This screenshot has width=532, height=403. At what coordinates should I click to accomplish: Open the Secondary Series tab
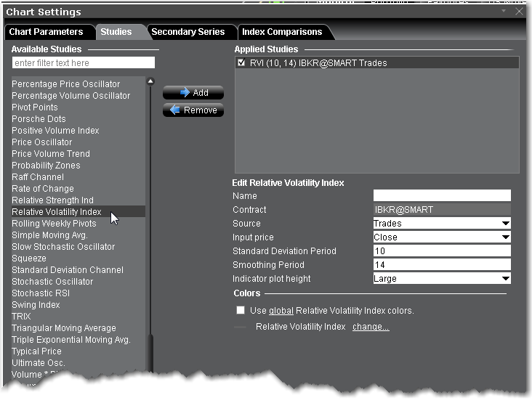tap(188, 32)
